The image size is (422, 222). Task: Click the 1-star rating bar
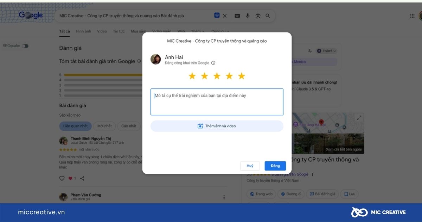pos(103,95)
